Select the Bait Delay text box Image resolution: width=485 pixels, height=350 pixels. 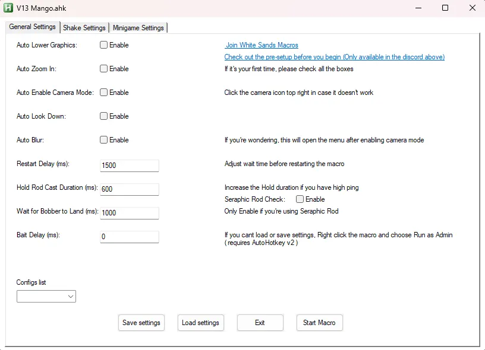(130, 237)
